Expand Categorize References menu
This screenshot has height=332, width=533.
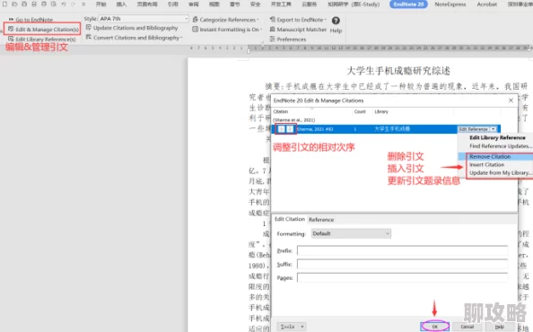click(226, 20)
